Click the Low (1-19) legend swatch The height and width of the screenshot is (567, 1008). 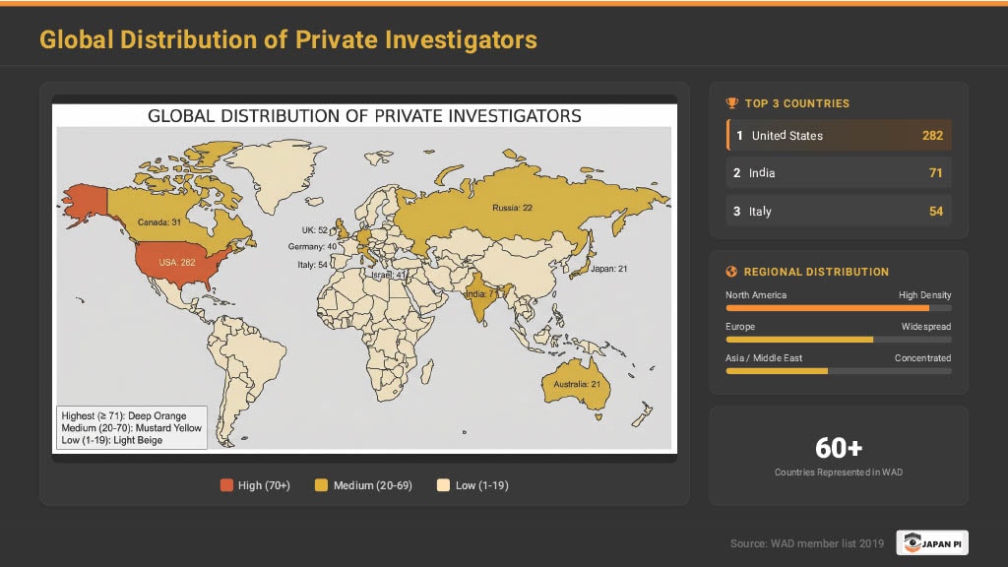(x=443, y=485)
